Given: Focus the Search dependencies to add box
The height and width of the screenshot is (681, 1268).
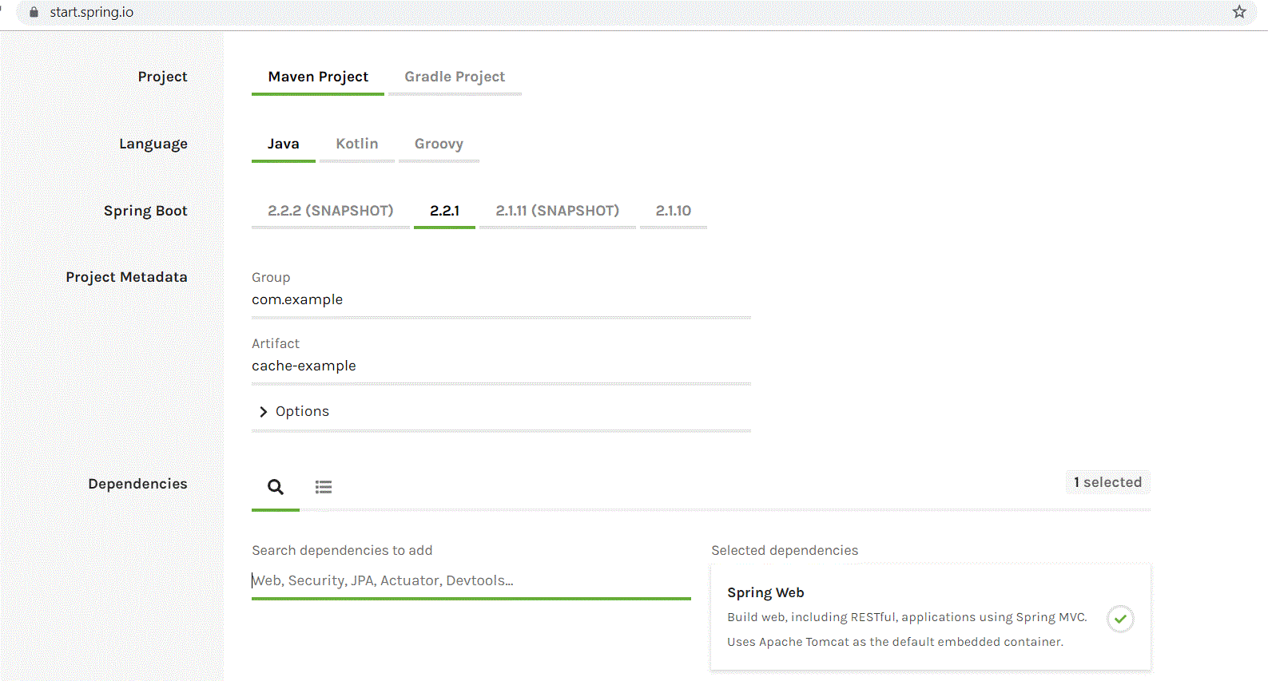Looking at the screenshot, I should [x=471, y=581].
